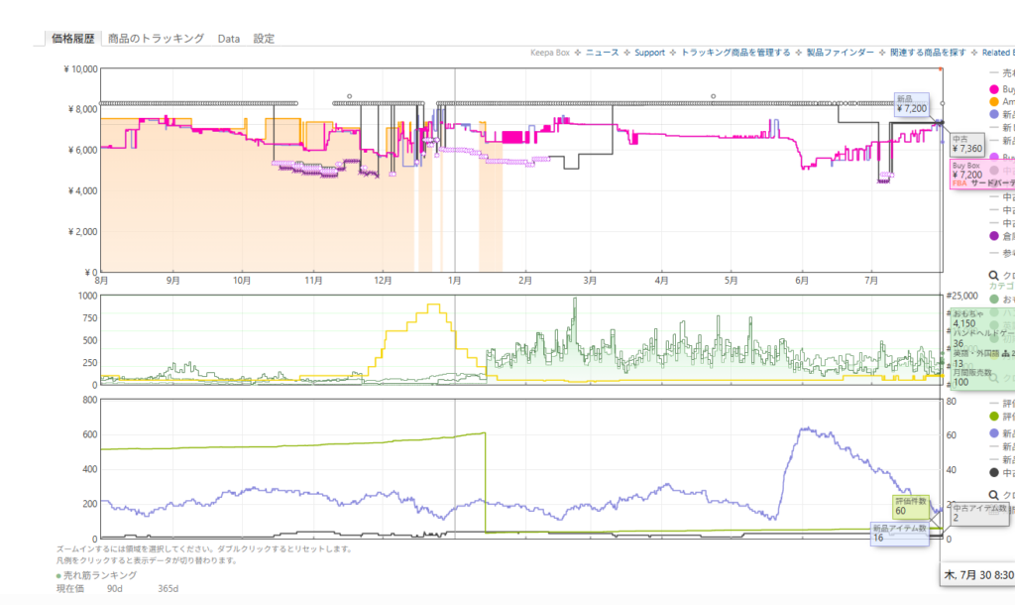This screenshot has width=1015, height=605.
Task: Click the おもちゃ 4,150 rank tooltip entry
Action: click(x=968, y=318)
